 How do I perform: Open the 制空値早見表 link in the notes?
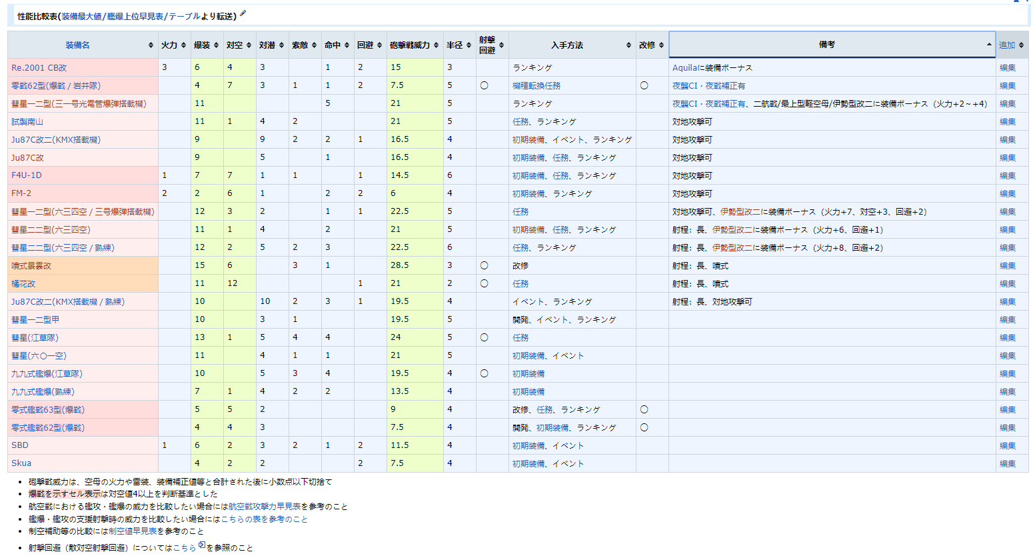pyautogui.click(x=133, y=529)
